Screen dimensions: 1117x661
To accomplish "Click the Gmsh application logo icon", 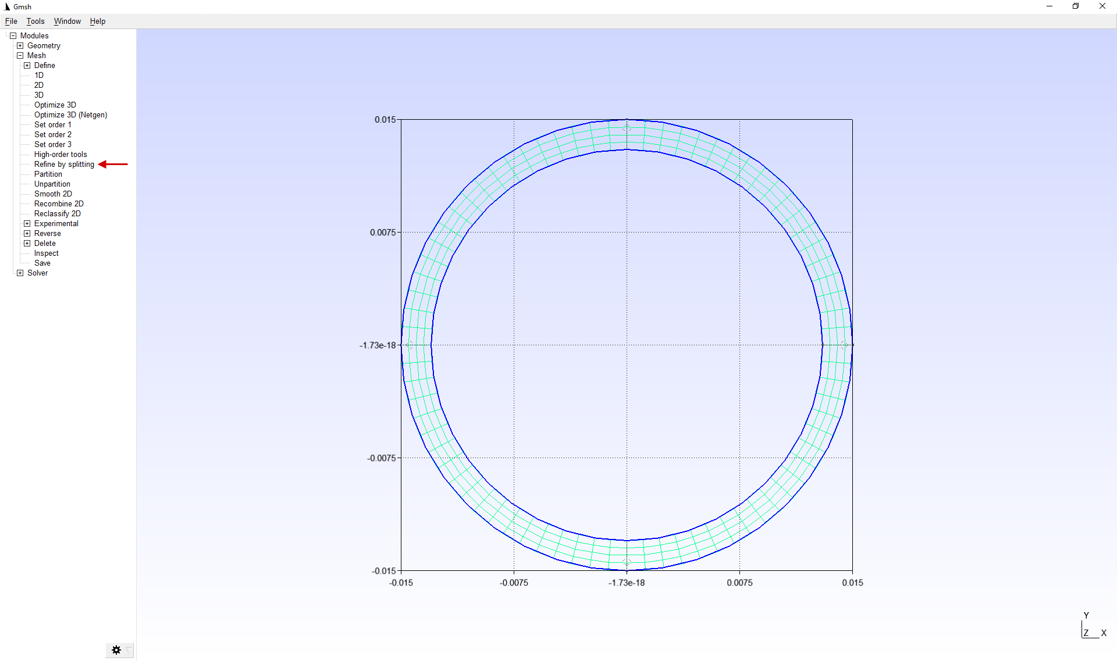I will tap(7, 6).
